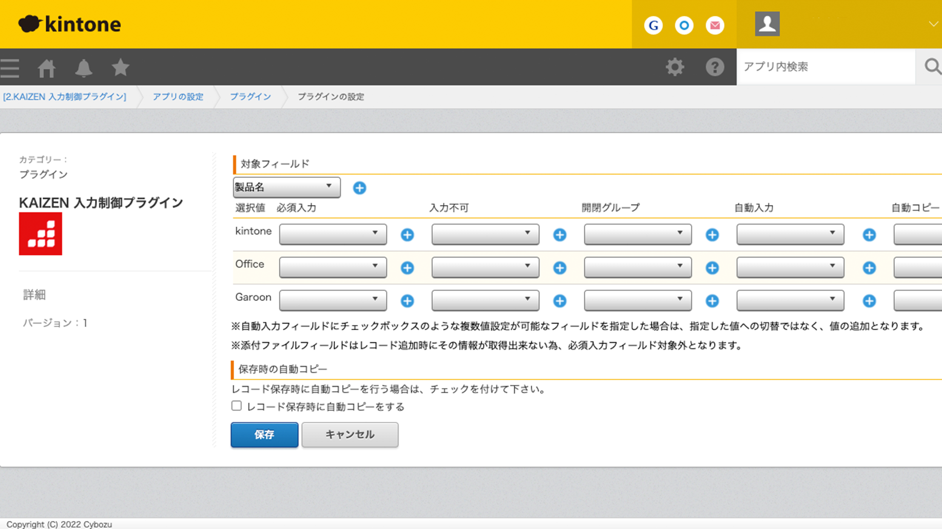This screenshot has width=942, height=529.
Task: Open the settings gear icon
Action: coord(675,67)
